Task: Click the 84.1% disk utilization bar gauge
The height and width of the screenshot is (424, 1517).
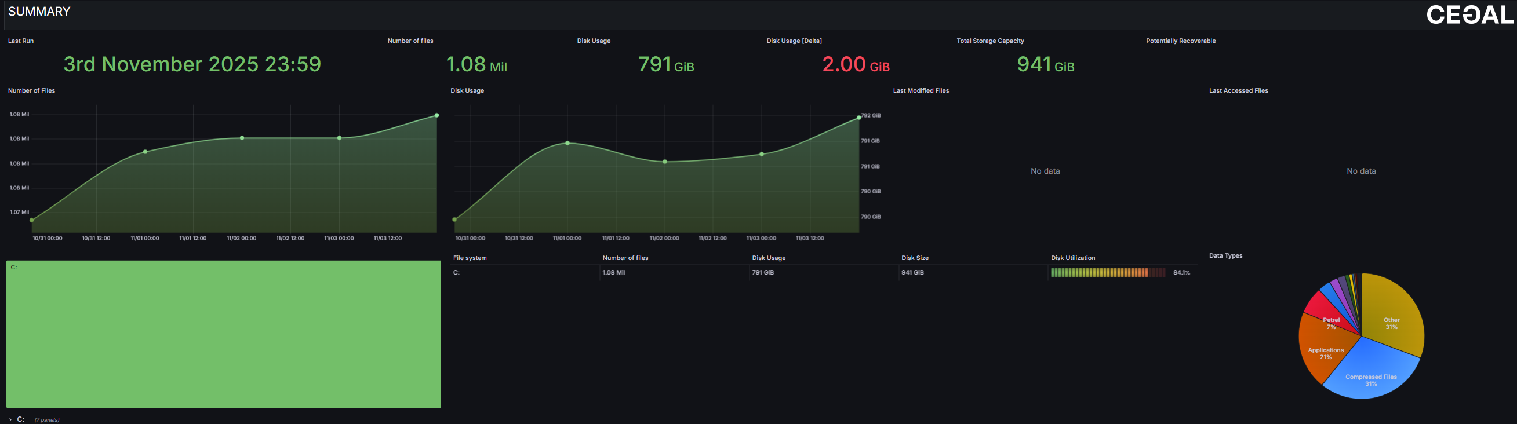Action: click(x=1107, y=273)
